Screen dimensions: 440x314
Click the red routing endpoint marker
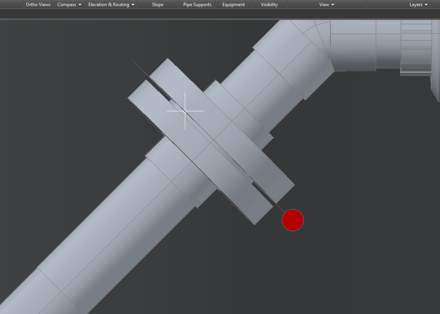click(292, 220)
